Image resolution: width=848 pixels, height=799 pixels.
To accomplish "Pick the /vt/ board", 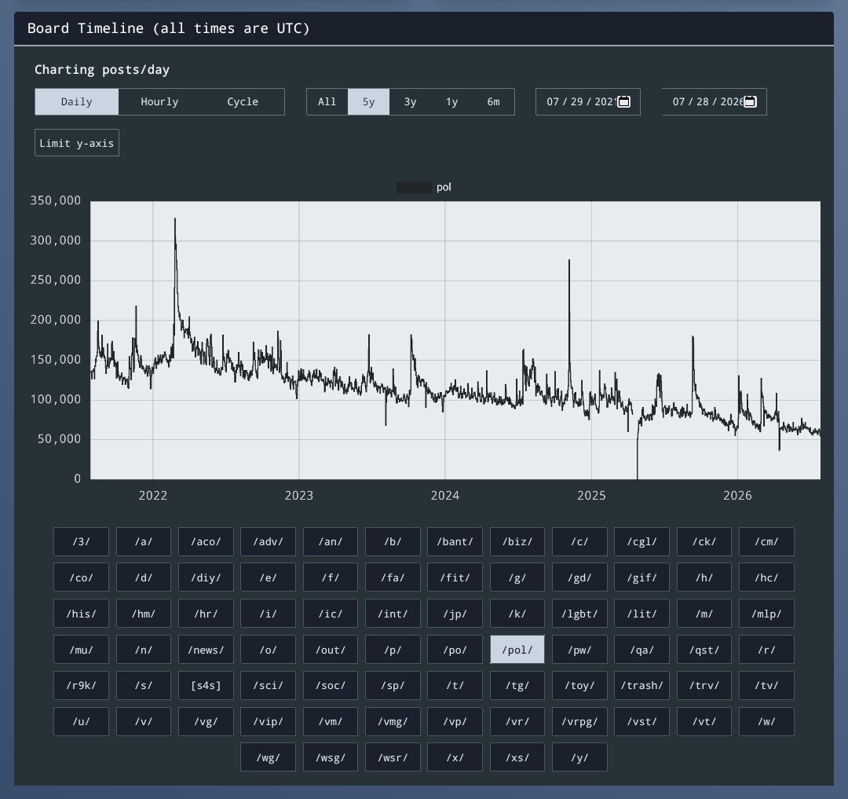I will (704, 722).
